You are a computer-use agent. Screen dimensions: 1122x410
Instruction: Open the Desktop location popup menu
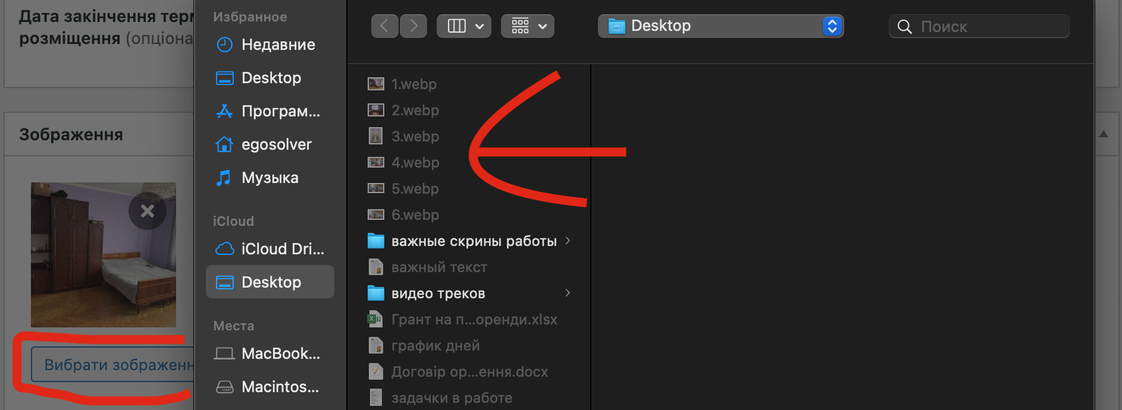click(720, 26)
